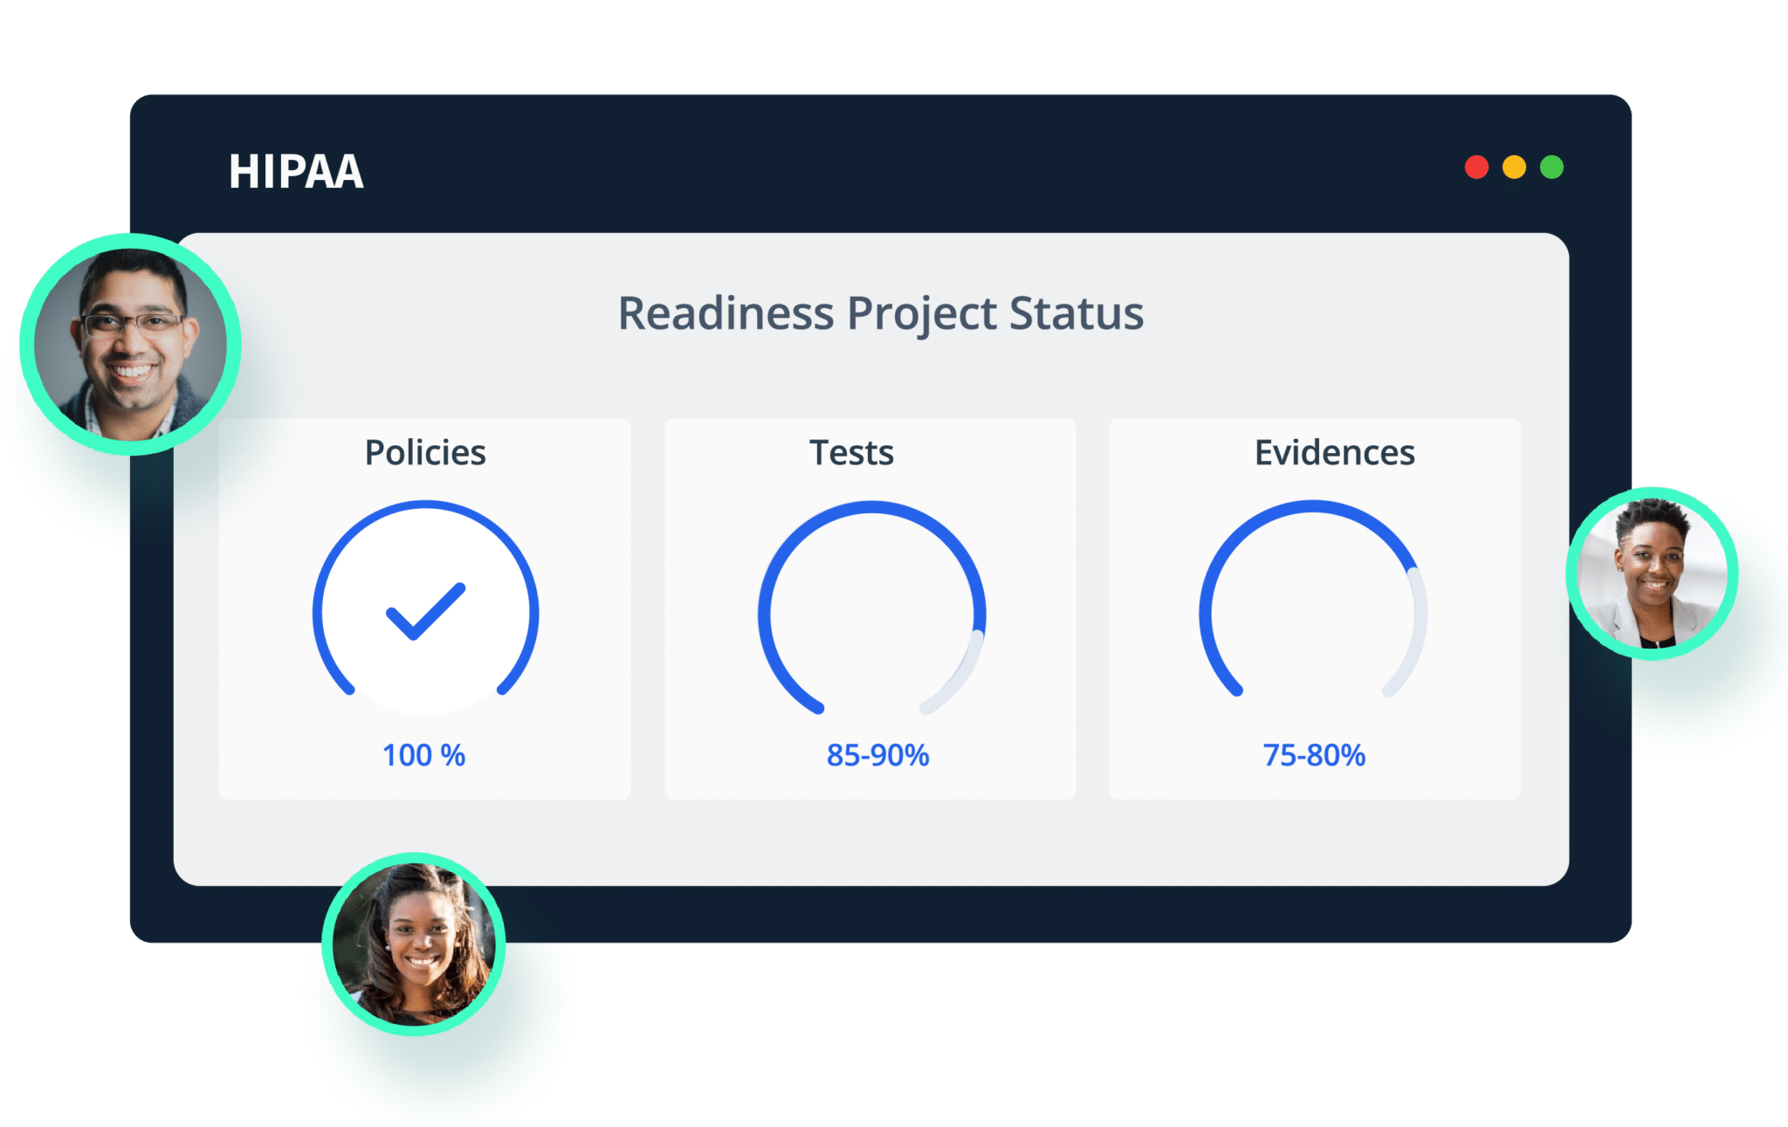Select the Evidences circular progress gauge
Image resolution: width=1788 pixels, height=1127 pixels.
click(1313, 599)
